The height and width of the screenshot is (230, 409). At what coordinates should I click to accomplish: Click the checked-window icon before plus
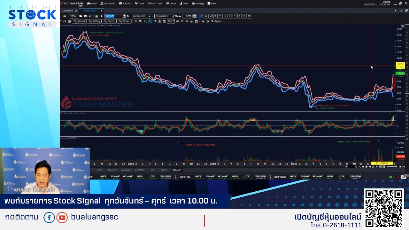97,16
